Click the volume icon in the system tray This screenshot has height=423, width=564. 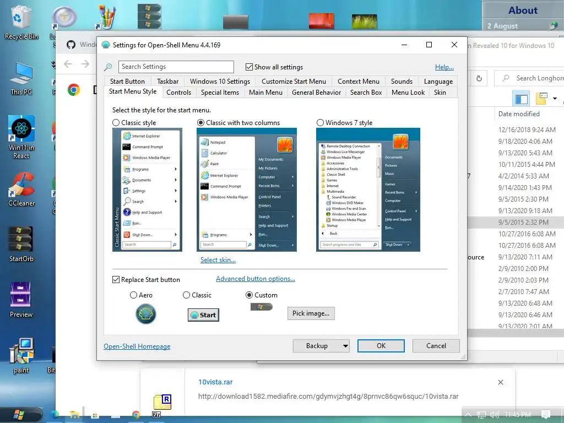click(495, 415)
